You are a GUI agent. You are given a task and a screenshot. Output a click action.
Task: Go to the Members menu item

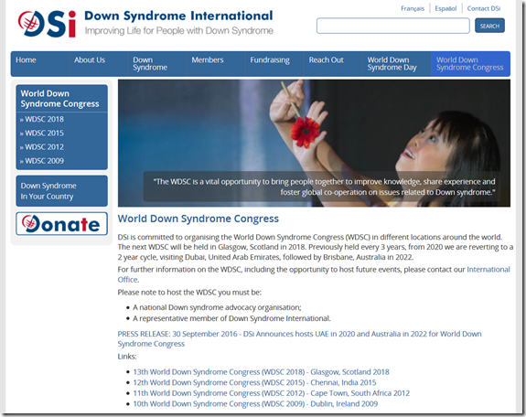(x=216, y=64)
